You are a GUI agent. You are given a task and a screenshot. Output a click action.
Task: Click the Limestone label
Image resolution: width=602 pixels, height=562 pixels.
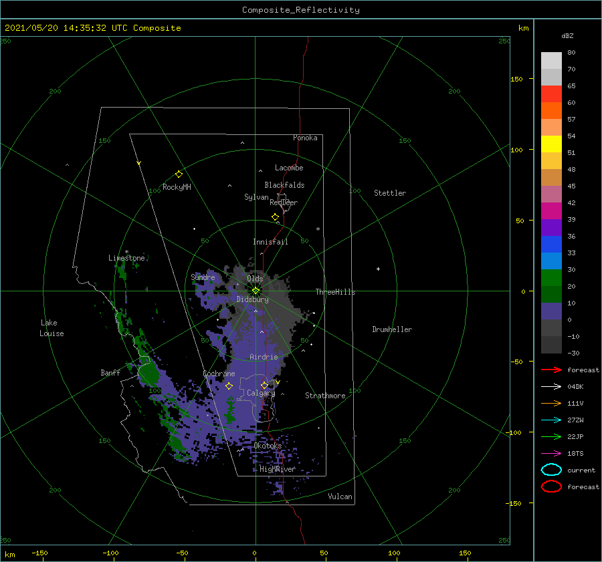pos(126,258)
